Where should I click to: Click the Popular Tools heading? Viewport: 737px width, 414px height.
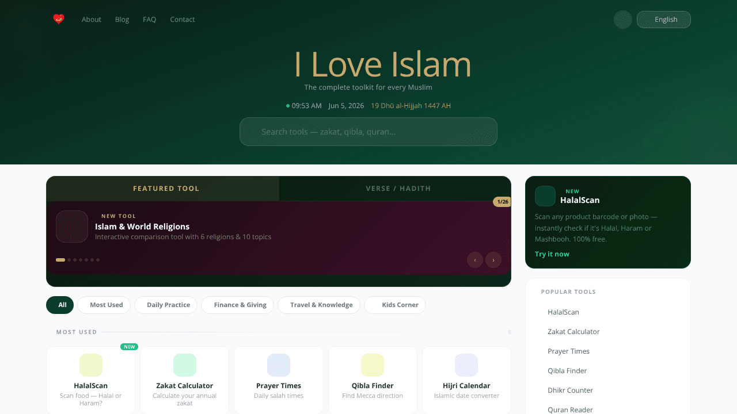[x=568, y=292]
